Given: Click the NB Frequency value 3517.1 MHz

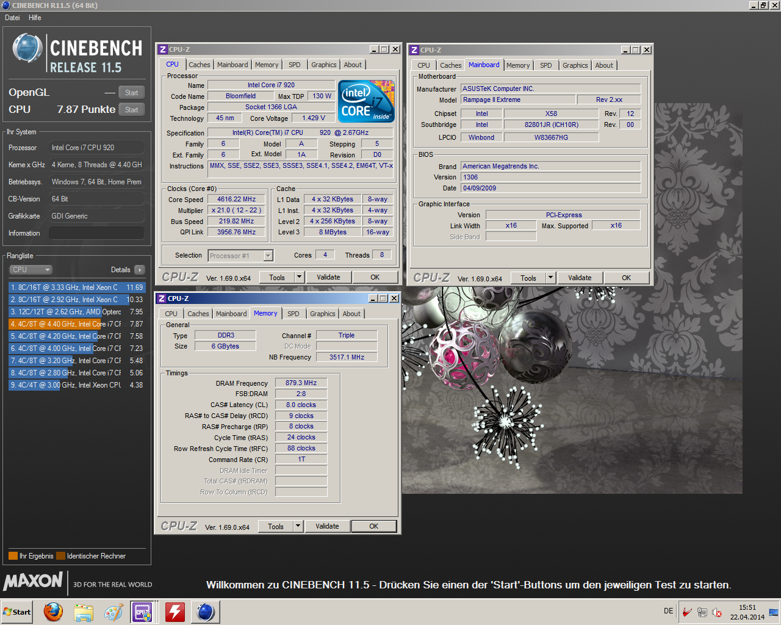Looking at the screenshot, I should tap(347, 357).
